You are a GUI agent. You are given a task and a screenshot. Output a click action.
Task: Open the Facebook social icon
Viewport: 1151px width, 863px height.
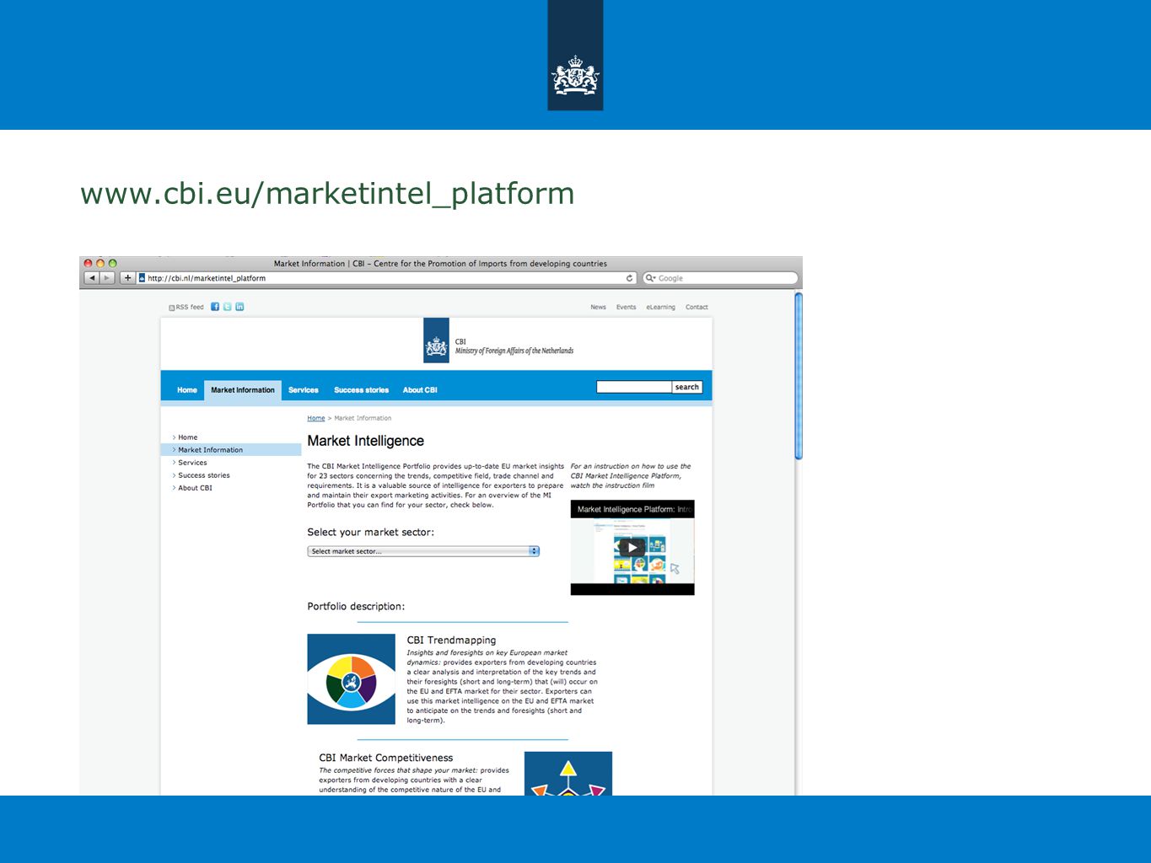[215, 307]
